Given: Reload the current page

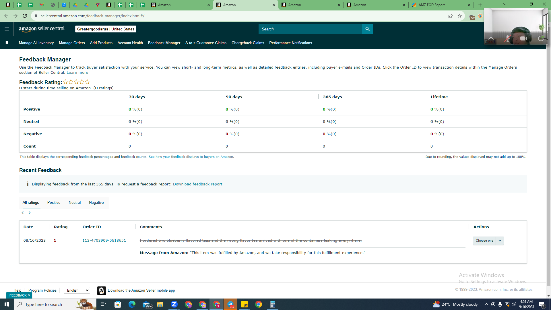Looking at the screenshot, I should pos(25,16).
